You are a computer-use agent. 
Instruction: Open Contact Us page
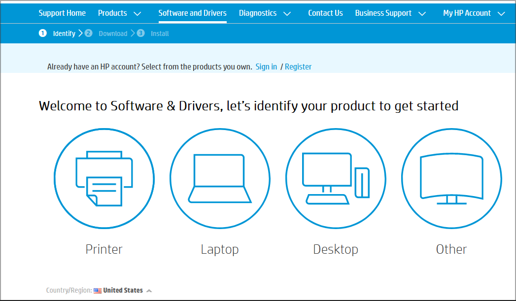[x=325, y=13]
